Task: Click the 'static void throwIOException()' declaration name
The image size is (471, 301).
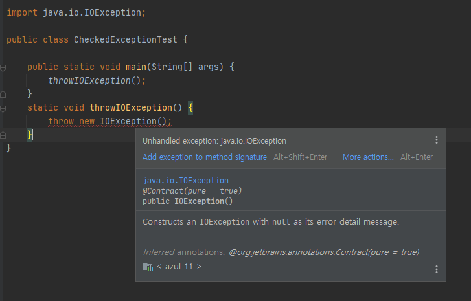Action: click(131, 107)
